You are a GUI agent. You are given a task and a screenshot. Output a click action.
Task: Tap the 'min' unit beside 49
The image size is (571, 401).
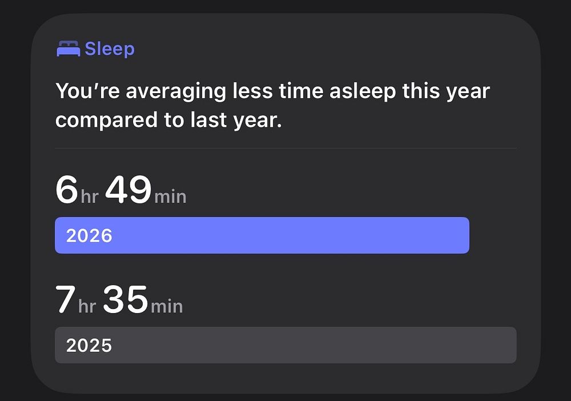(x=170, y=197)
